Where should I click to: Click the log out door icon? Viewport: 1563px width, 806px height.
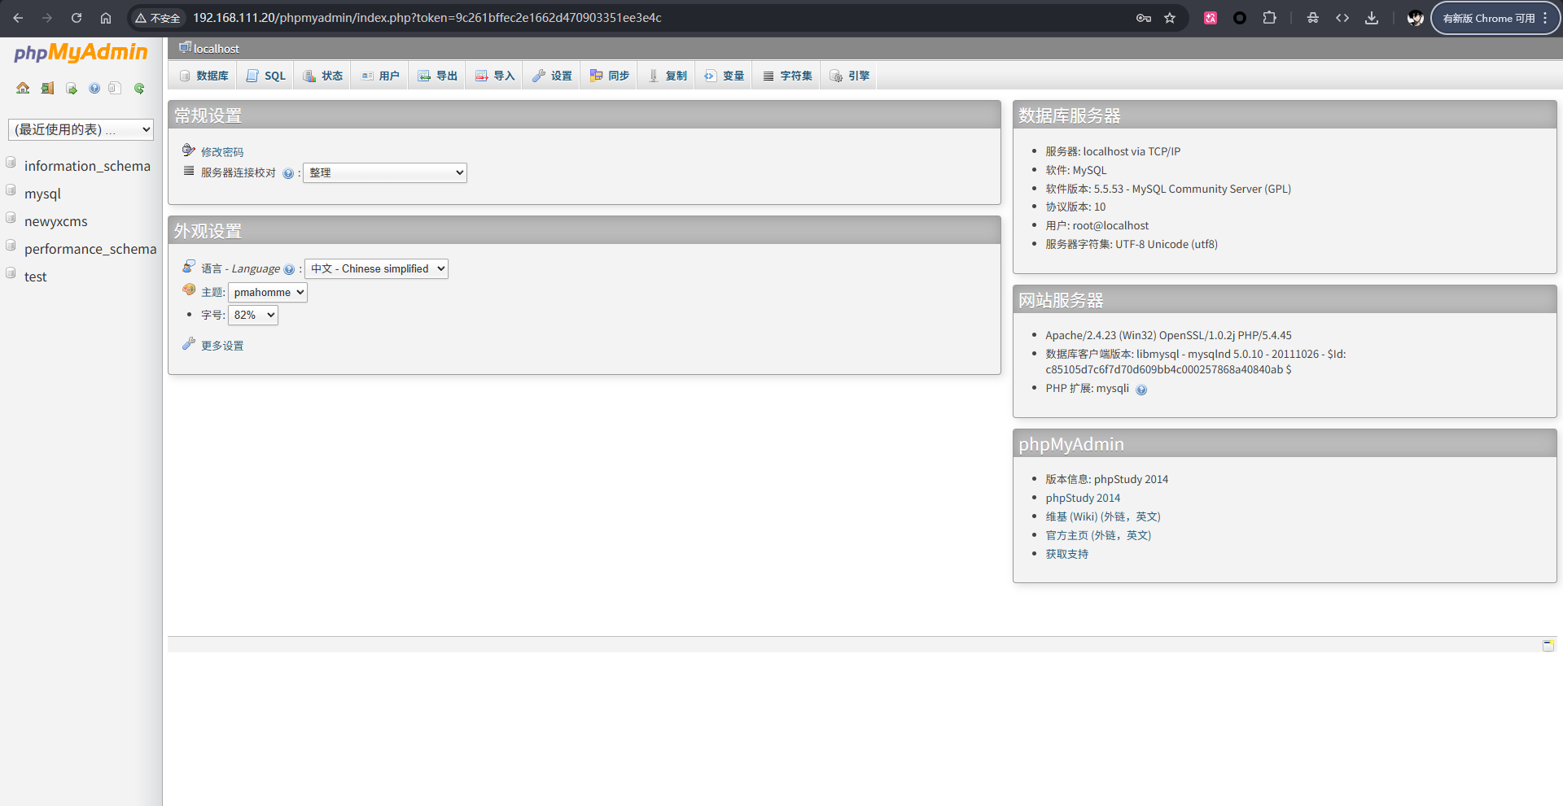pyautogui.click(x=47, y=88)
